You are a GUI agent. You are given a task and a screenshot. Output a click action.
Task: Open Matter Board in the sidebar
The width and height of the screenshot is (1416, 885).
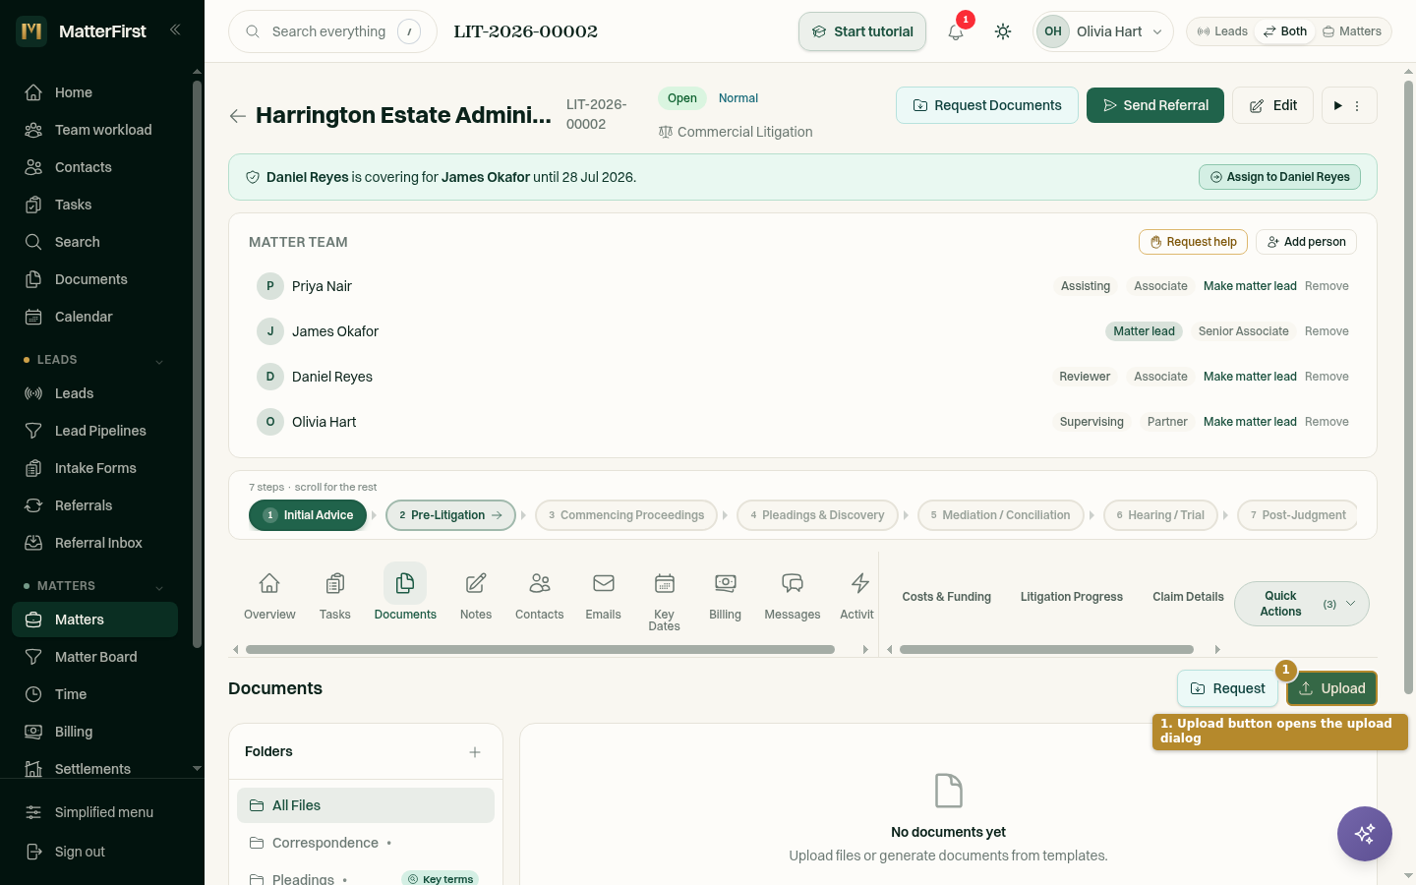[x=94, y=657]
